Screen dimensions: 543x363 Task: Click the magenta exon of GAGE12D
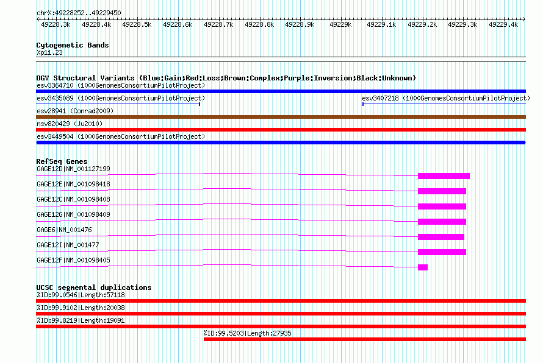point(444,176)
